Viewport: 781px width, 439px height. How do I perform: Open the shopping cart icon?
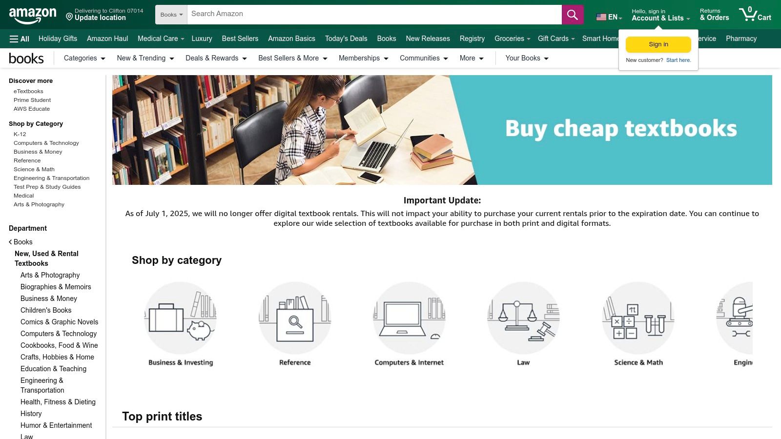click(x=755, y=15)
